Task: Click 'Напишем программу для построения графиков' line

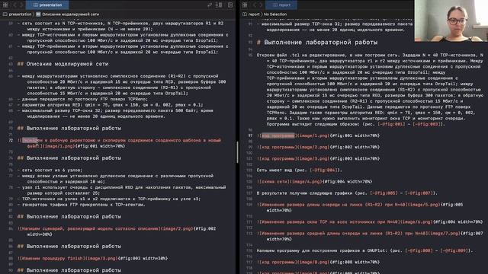Action: tap(364, 250)
